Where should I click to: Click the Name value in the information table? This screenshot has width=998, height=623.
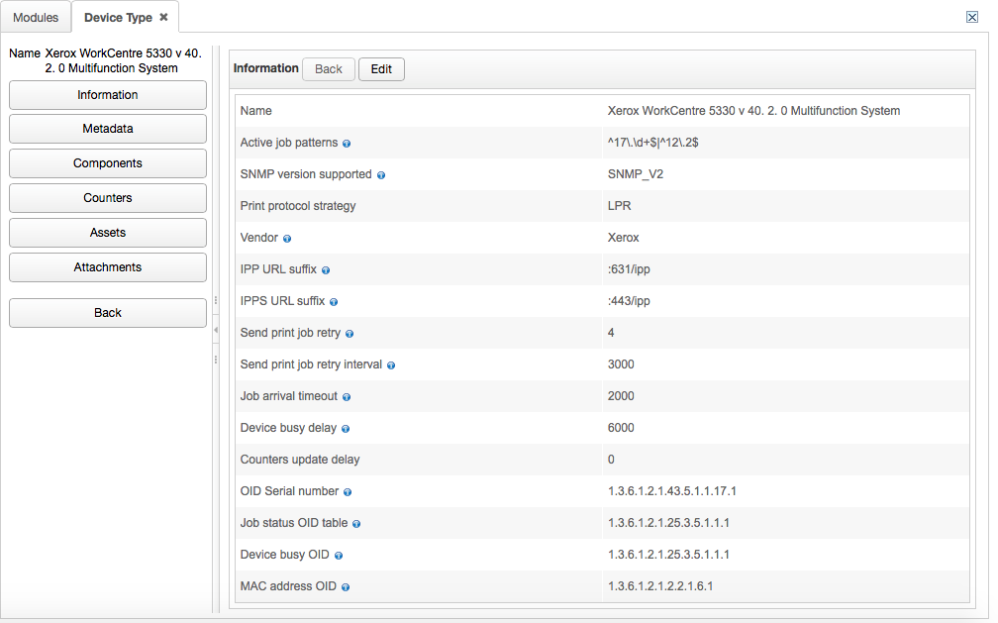click(x=753, y=111)
